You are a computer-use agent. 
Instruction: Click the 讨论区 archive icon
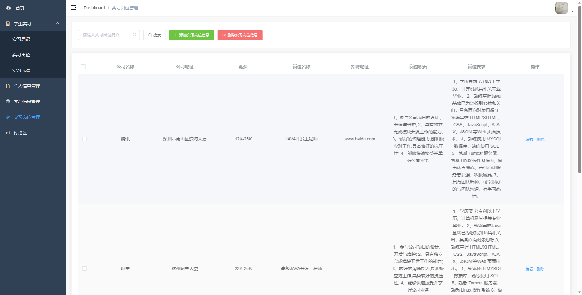[8, 133]
